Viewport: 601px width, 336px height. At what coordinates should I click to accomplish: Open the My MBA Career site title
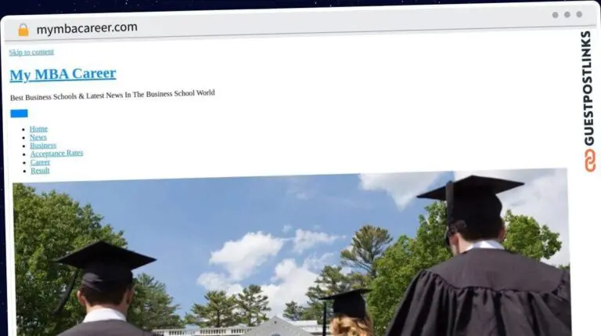pyautogui.click(x=63, y=74)
